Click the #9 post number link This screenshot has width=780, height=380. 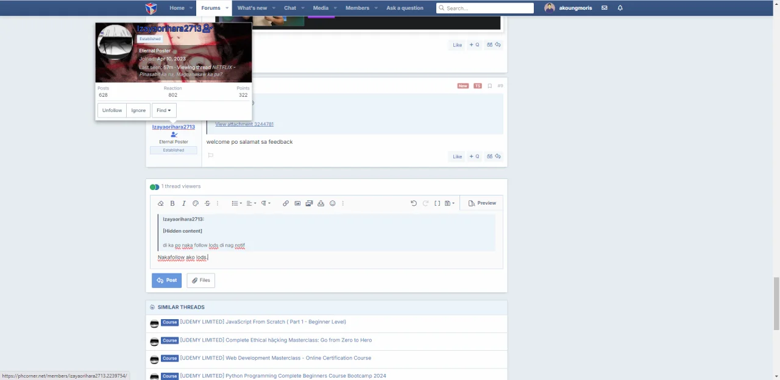500,86
